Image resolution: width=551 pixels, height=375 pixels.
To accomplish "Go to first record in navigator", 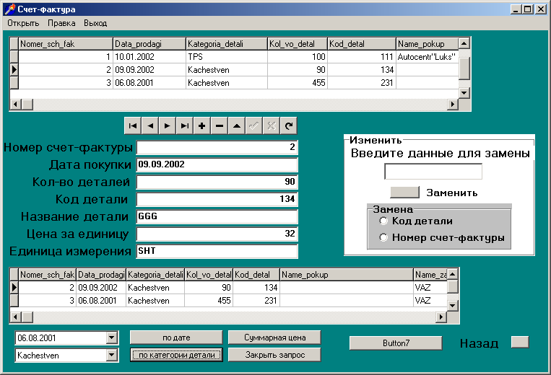I will 132,125.
